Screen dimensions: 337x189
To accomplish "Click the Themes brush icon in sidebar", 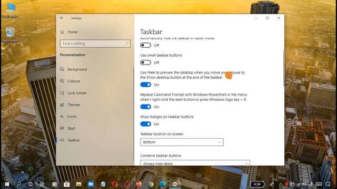I will [x=62, y=105].
